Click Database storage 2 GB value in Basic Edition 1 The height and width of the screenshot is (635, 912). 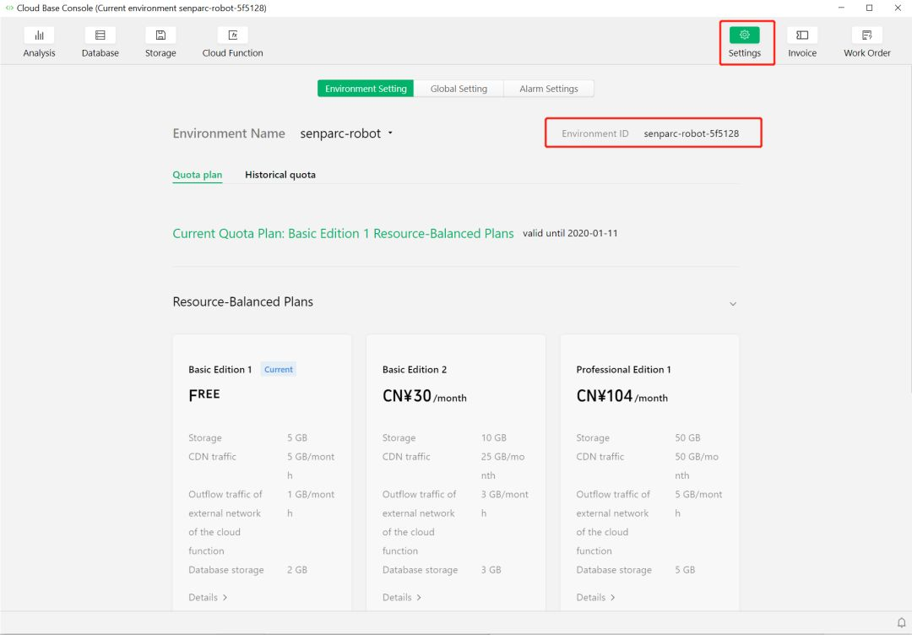coord(297,570)
